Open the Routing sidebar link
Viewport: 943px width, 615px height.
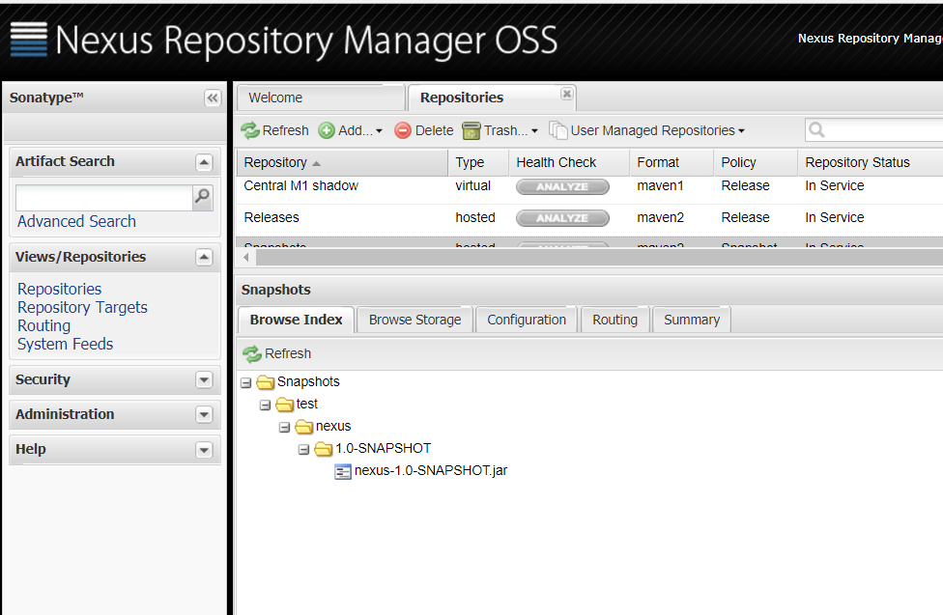43,325
